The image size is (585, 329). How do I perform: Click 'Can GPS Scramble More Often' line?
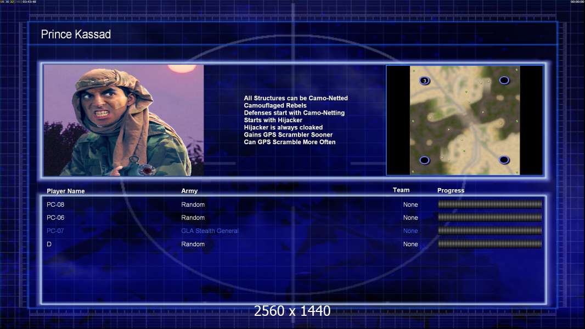[x=290, y=142]
